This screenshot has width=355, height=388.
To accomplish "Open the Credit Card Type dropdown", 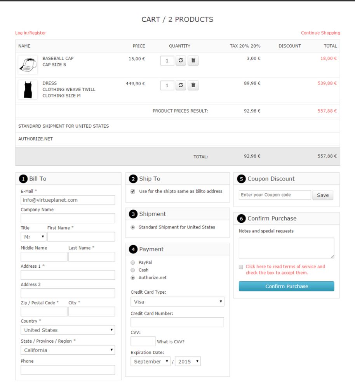I will [x=177, y=301].
